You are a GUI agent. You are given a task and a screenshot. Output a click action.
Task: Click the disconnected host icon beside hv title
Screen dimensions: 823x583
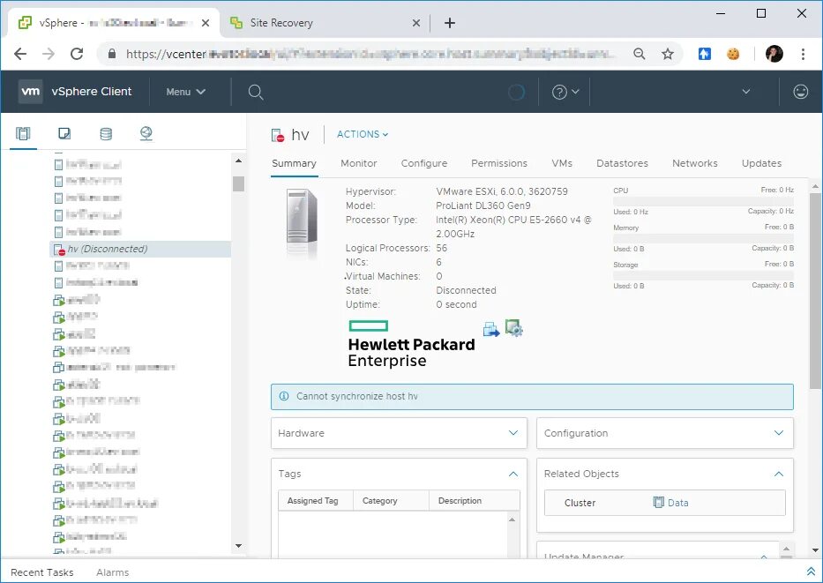click(278, 135)
